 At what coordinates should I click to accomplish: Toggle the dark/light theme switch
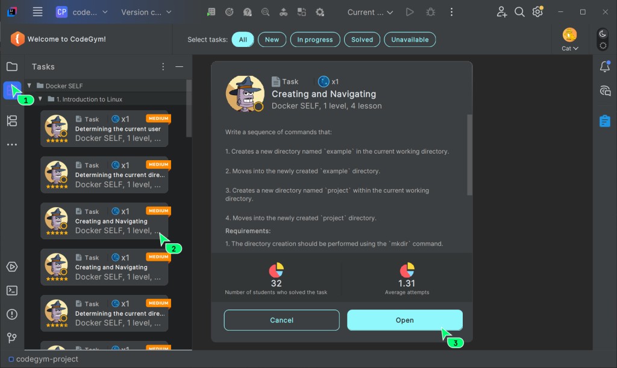(x=603, y=40)
